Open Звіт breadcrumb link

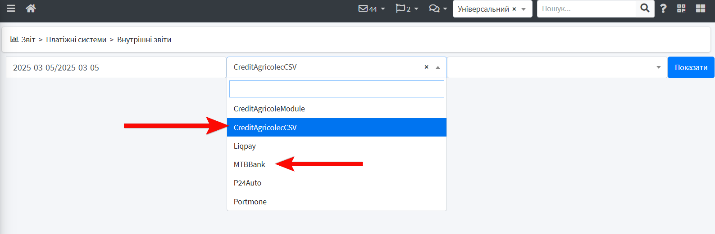click(28, 40)
